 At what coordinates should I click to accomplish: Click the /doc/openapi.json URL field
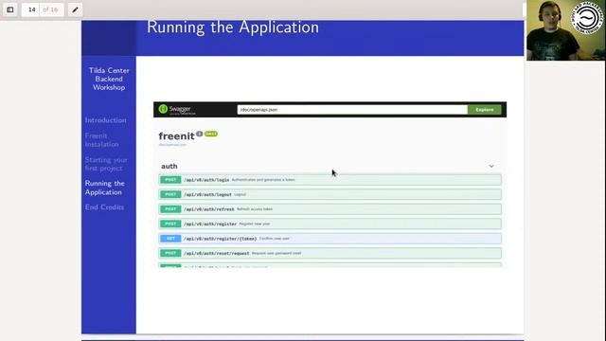pyautogui.click(x=352, y=110)
